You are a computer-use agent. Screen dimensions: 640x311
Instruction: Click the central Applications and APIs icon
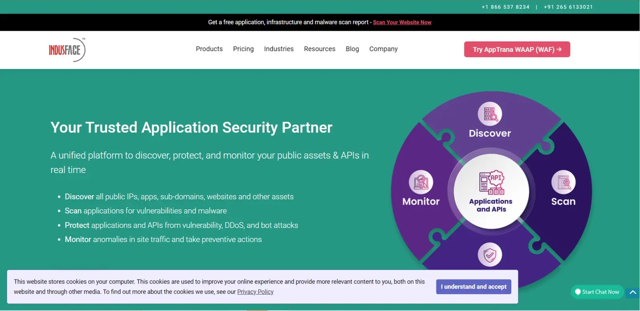(x=492, y=183)
